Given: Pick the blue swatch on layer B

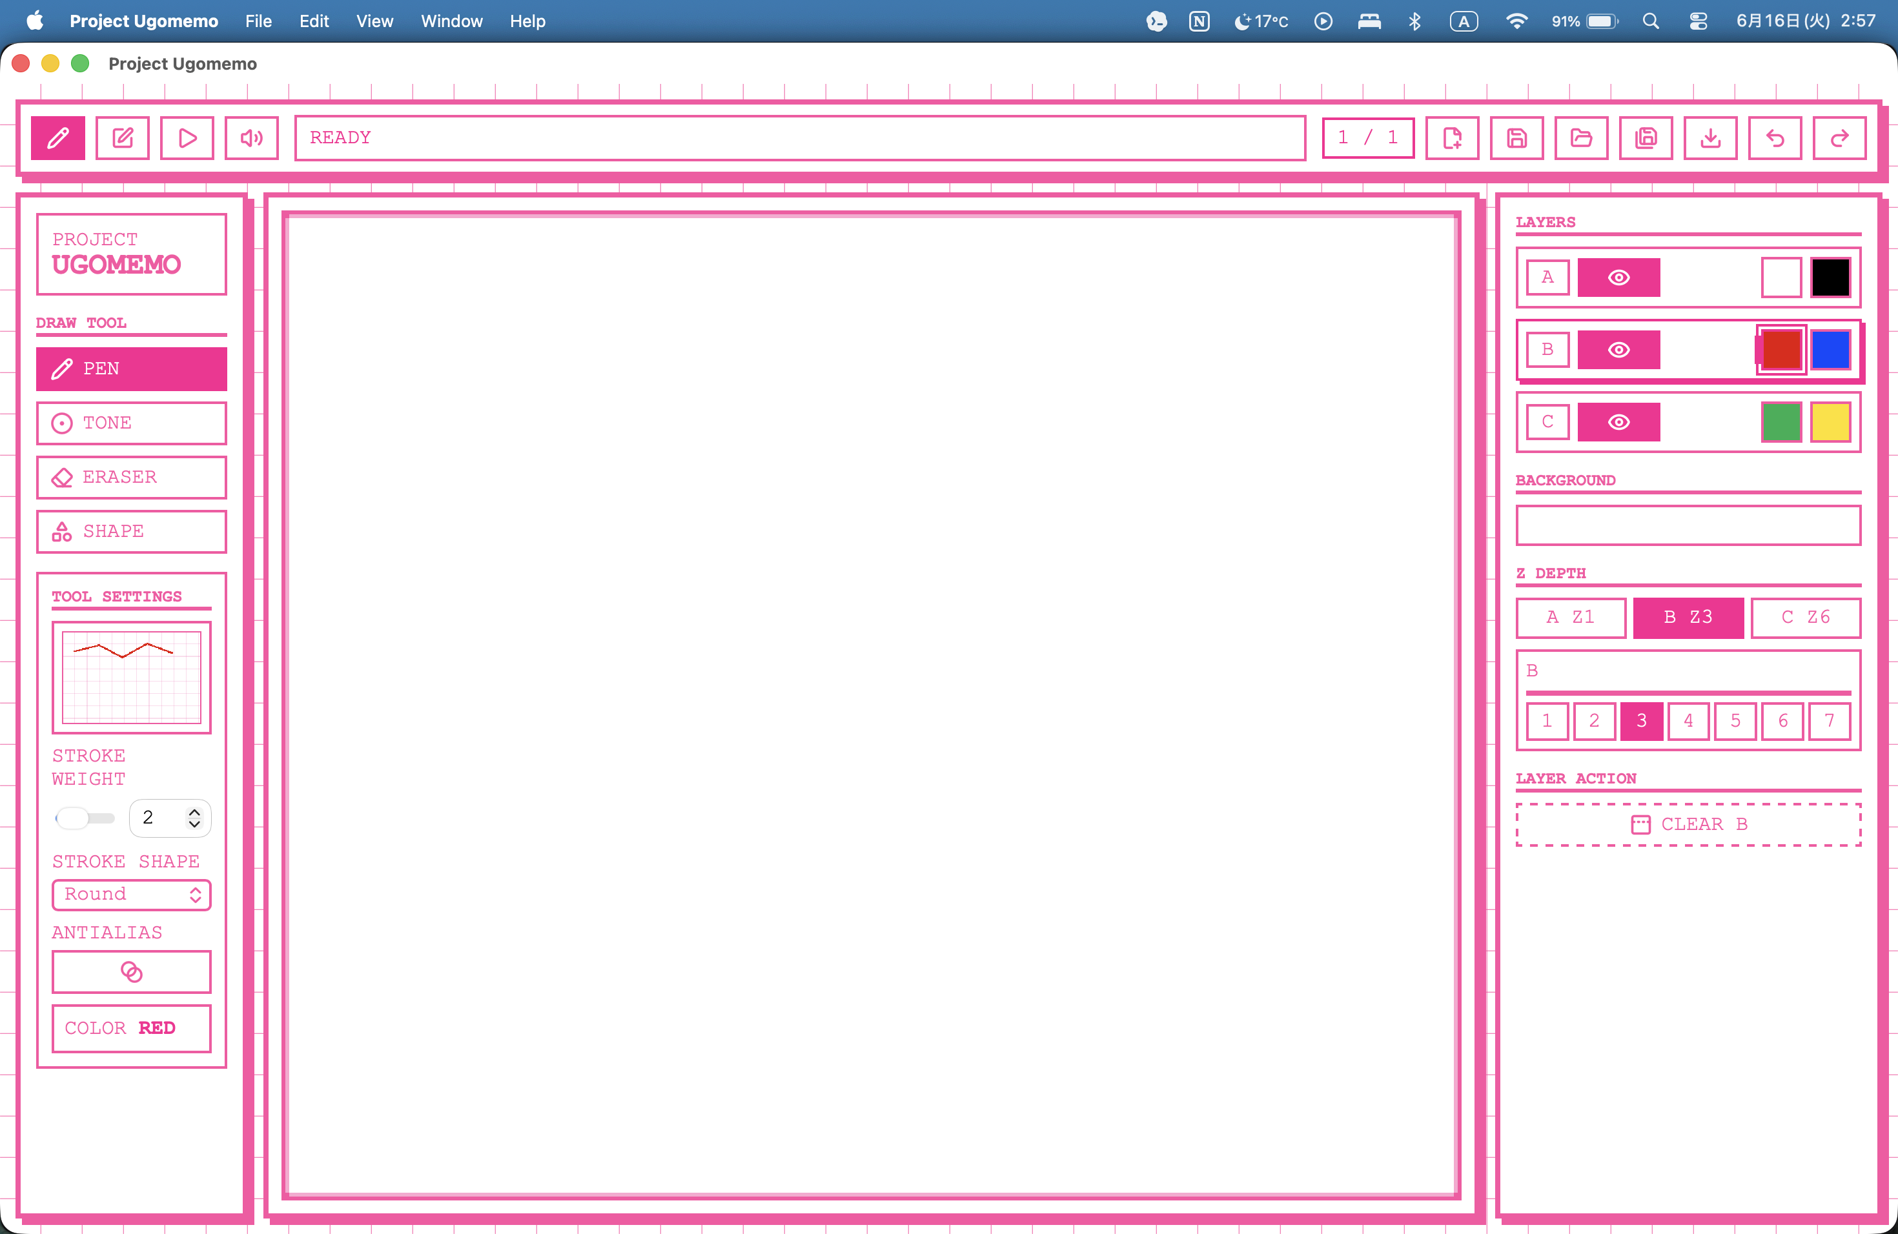Looking at the screenshot, I should coord(1831,350).
